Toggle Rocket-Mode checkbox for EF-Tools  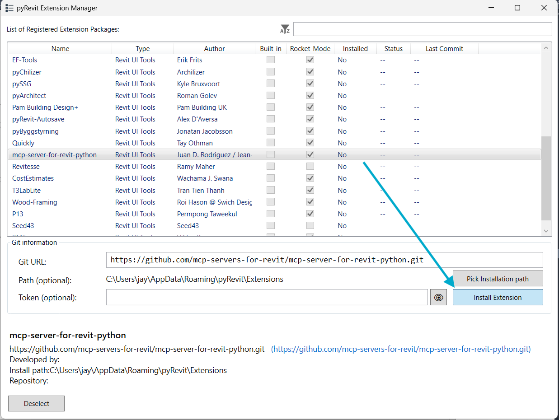coord(310,60)
